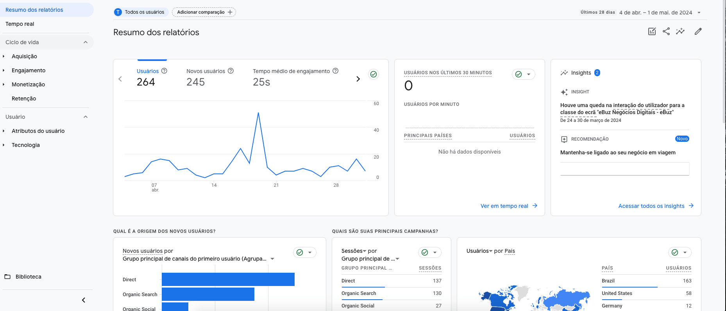Collapse the Ciclo de vida section
This screenshot has width=726, height=311.
click(x=86, y=42)
